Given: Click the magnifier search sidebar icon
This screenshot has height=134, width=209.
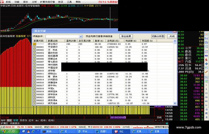Looking at the screenshot, I should pos(206,47).
